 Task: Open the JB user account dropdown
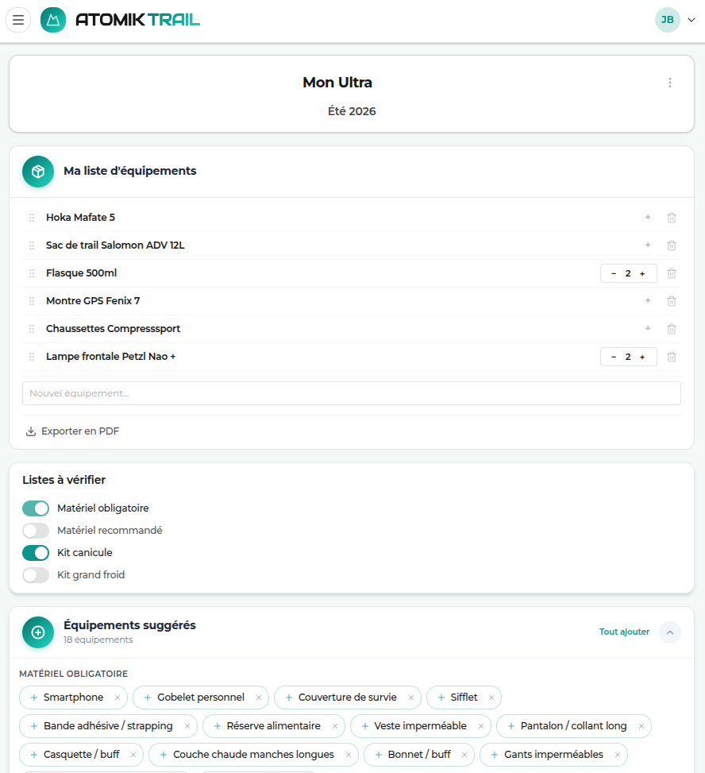pos(675,20)
